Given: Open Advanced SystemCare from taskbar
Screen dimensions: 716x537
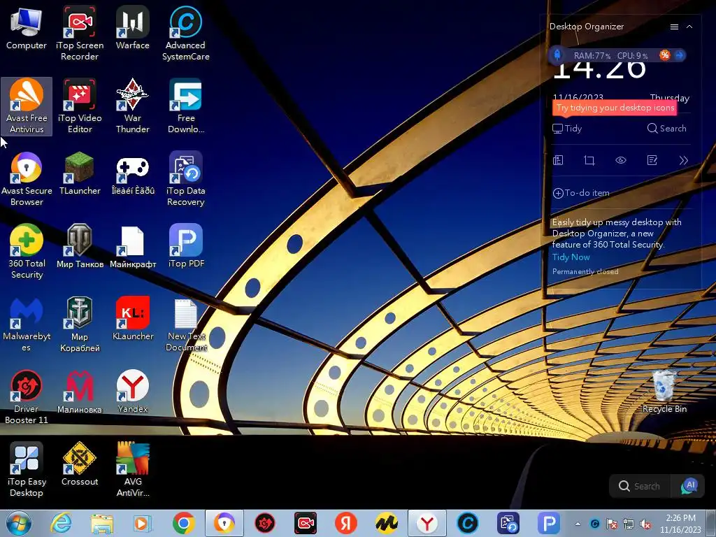Looking at the screenshot, I should click(x=468, y=524).
